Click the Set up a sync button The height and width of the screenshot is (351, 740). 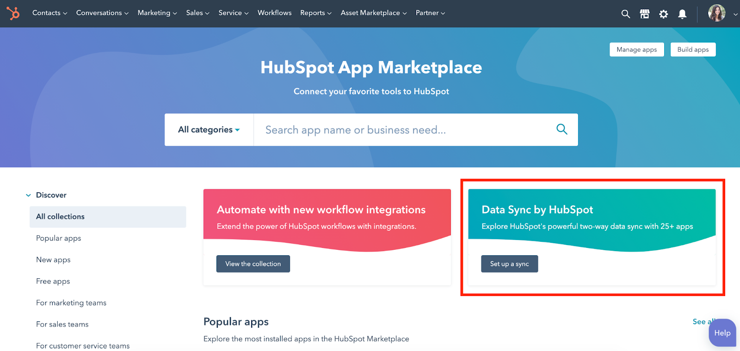[x=509, y=264]
